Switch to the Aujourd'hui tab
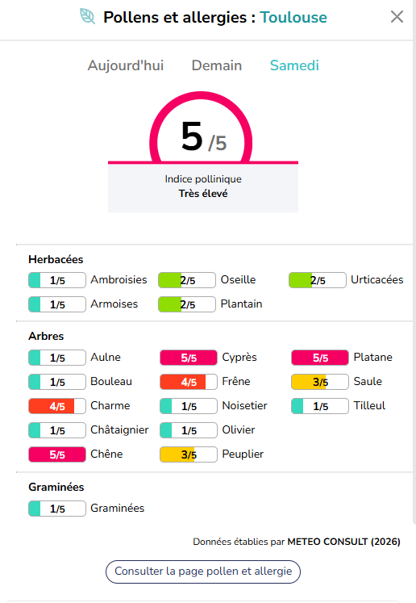 pyautogui.click(x=126, y=65)
